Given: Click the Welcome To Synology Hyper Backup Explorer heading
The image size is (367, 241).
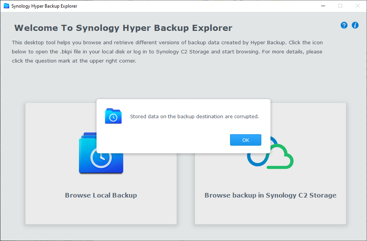Looking at the screenshot, I should coord(123,28).
